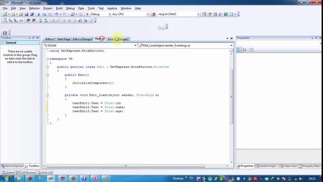Collapse the Edit_Load method region
Screen dimensions: 323x182
point(47,96)
